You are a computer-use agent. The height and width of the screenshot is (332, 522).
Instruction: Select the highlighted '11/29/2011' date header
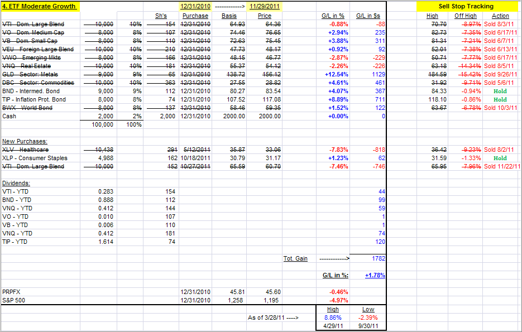click(264, 6)
